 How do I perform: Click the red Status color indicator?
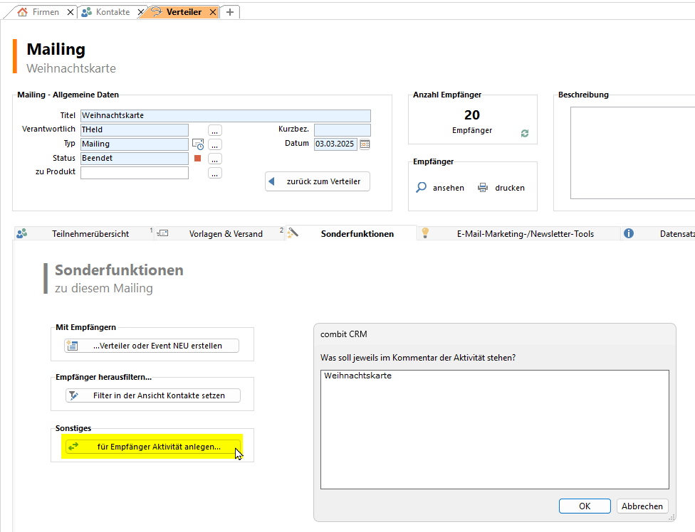coord(198,159)
